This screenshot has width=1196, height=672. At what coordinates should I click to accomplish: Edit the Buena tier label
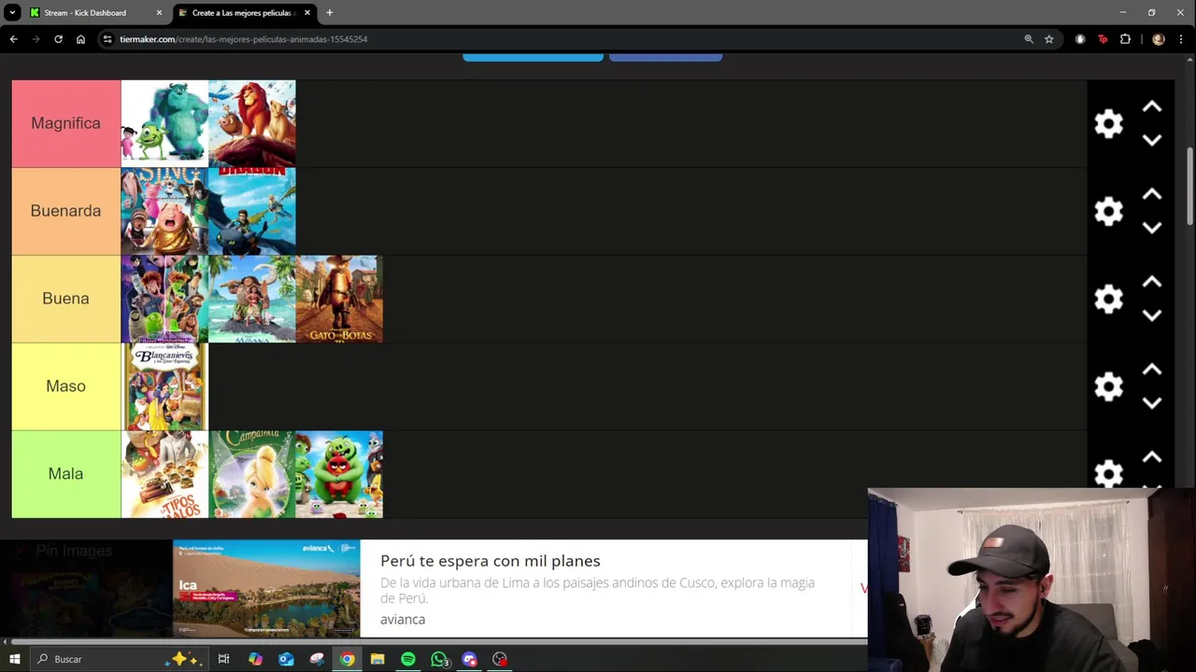[x=65, y=299]
